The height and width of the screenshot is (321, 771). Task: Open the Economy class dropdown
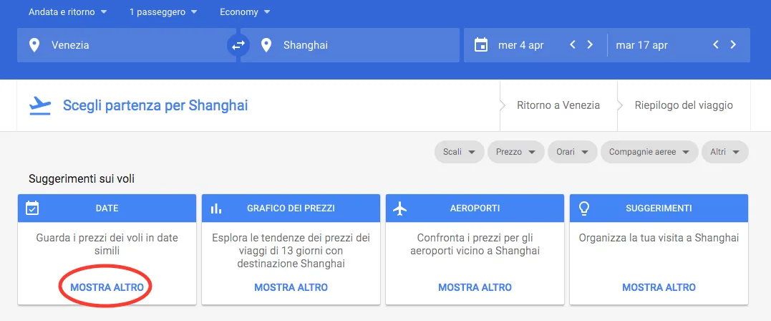(246, 12)
